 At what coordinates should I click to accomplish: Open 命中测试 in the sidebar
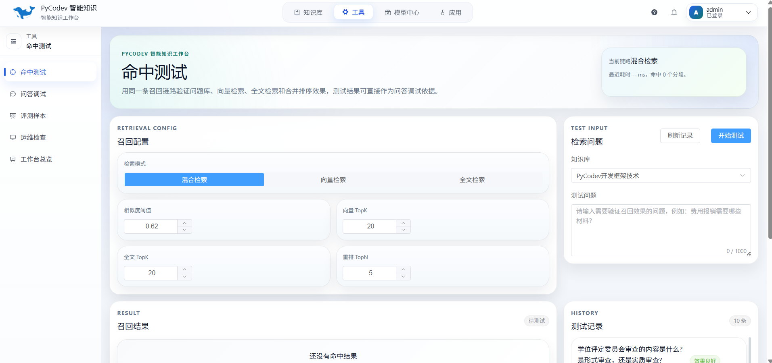point(50,72)
